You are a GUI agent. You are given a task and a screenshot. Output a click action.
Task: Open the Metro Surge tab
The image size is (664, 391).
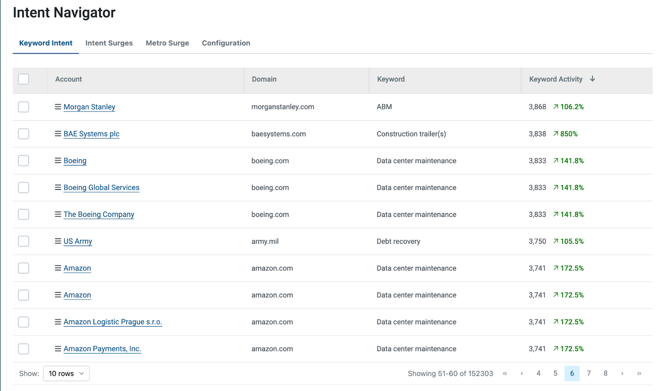pyautogui.click(x=167, y=43)
